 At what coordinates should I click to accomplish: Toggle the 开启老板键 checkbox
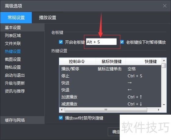click(x=61, y=42)
